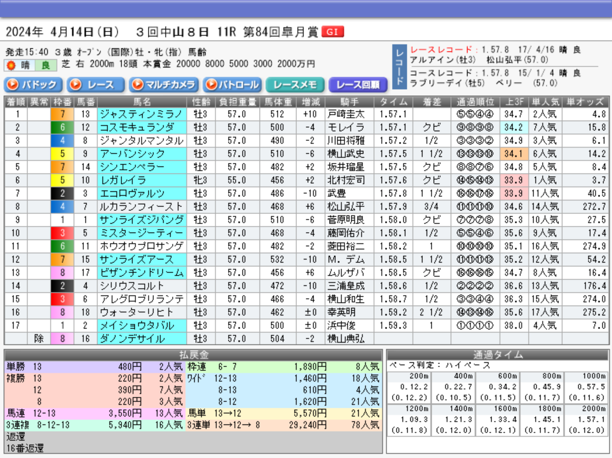The image size is (612, 458).
Task: Play the レース race video
Action: (x=96, y=84)
